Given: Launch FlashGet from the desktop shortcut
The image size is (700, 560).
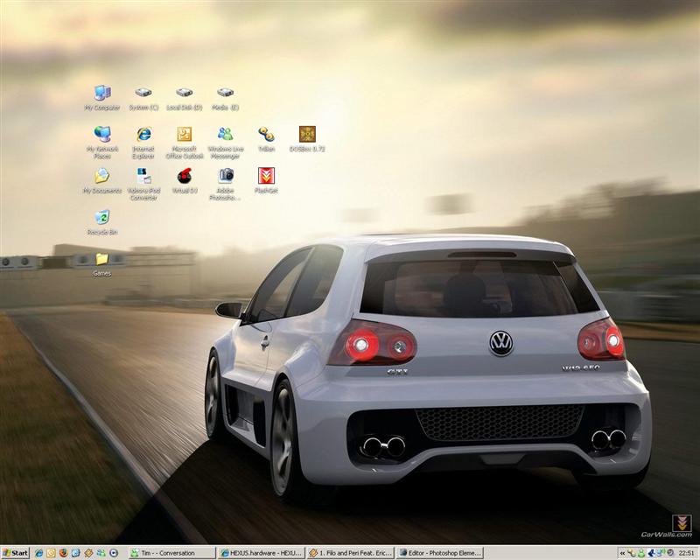Looking at the screenshot, I should click(x=267, y=180).
